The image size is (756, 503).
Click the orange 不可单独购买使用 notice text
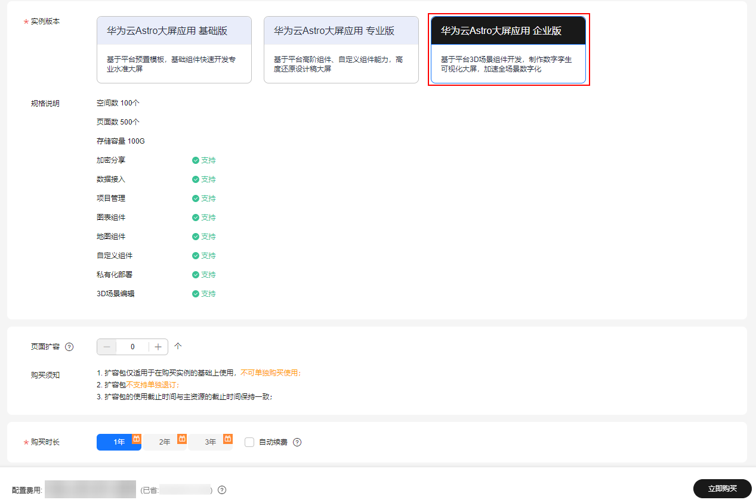271,373
